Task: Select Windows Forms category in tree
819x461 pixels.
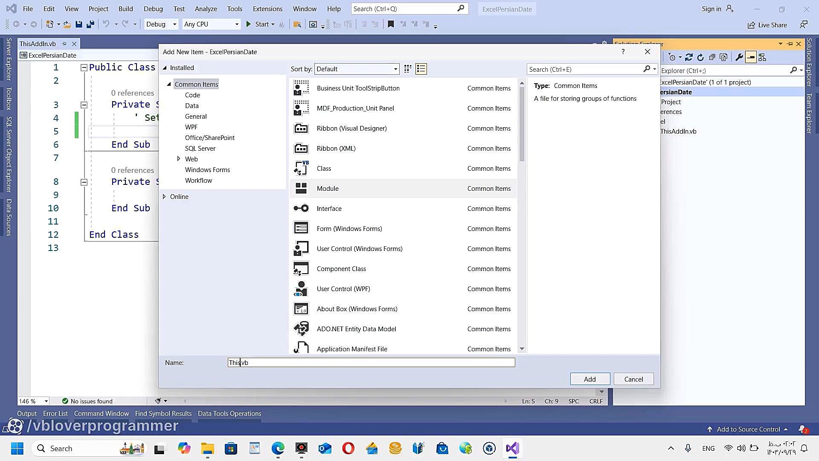Action: (207, 169)
